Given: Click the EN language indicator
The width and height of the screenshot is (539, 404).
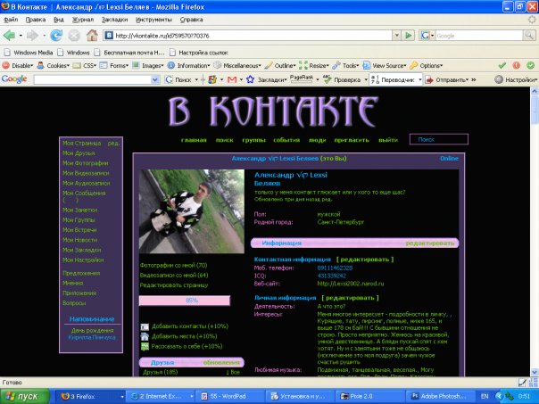Looking at the screenshot, I should point(485,396).
